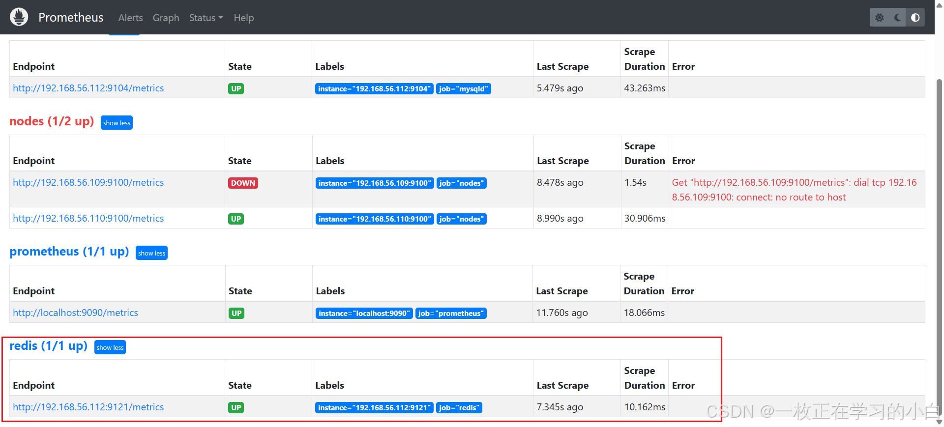The height and width of the screenshot is (427, 944).
Task: Collapse the nodes target group
Action: tap(117, 123)
